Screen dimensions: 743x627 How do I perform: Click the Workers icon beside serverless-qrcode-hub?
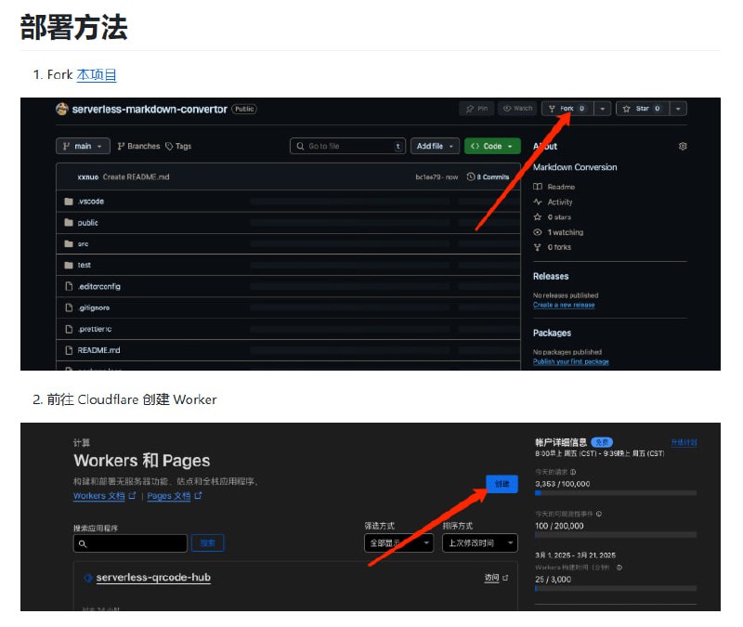[88, 577]
